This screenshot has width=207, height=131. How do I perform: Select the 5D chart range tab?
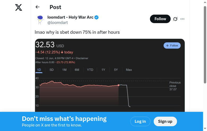(x=51, y=70)
